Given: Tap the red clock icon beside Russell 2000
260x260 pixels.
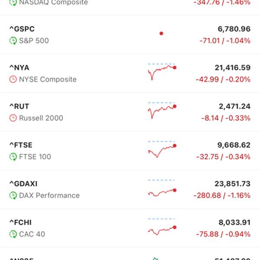Looking at the screenshot, I should [x=13, y=118].
